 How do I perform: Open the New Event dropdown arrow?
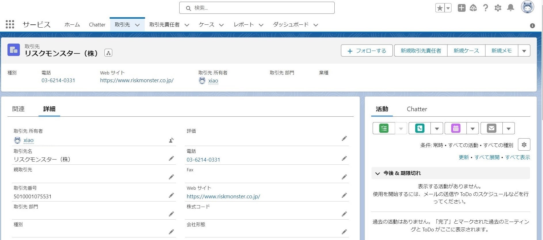click(x=472, y=128)
